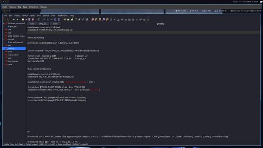
Task: Toggle Italic formatting in toolbar
Action: (115, 19)
